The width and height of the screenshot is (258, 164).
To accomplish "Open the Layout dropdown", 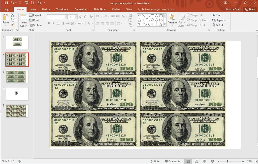I will [36, 15].
